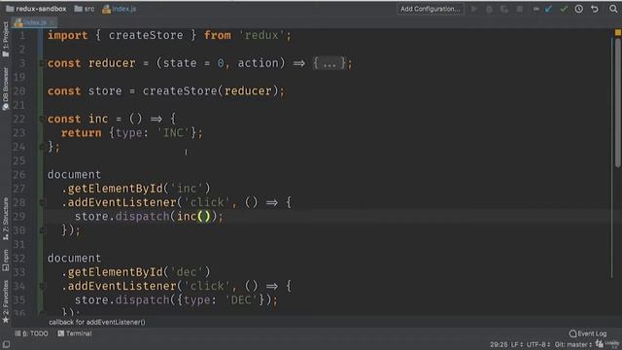The image size is (622, 350).
Task: Click on 'createStore' in the import line
Action: [146, 35]
